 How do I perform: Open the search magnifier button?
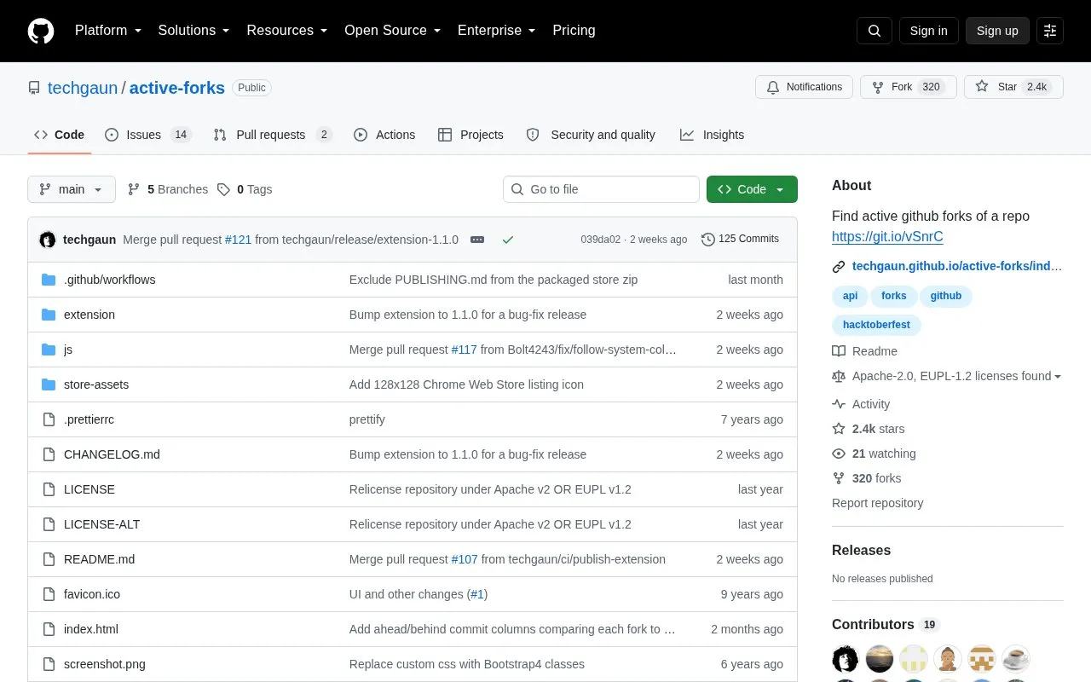click(x=875, y=31)
